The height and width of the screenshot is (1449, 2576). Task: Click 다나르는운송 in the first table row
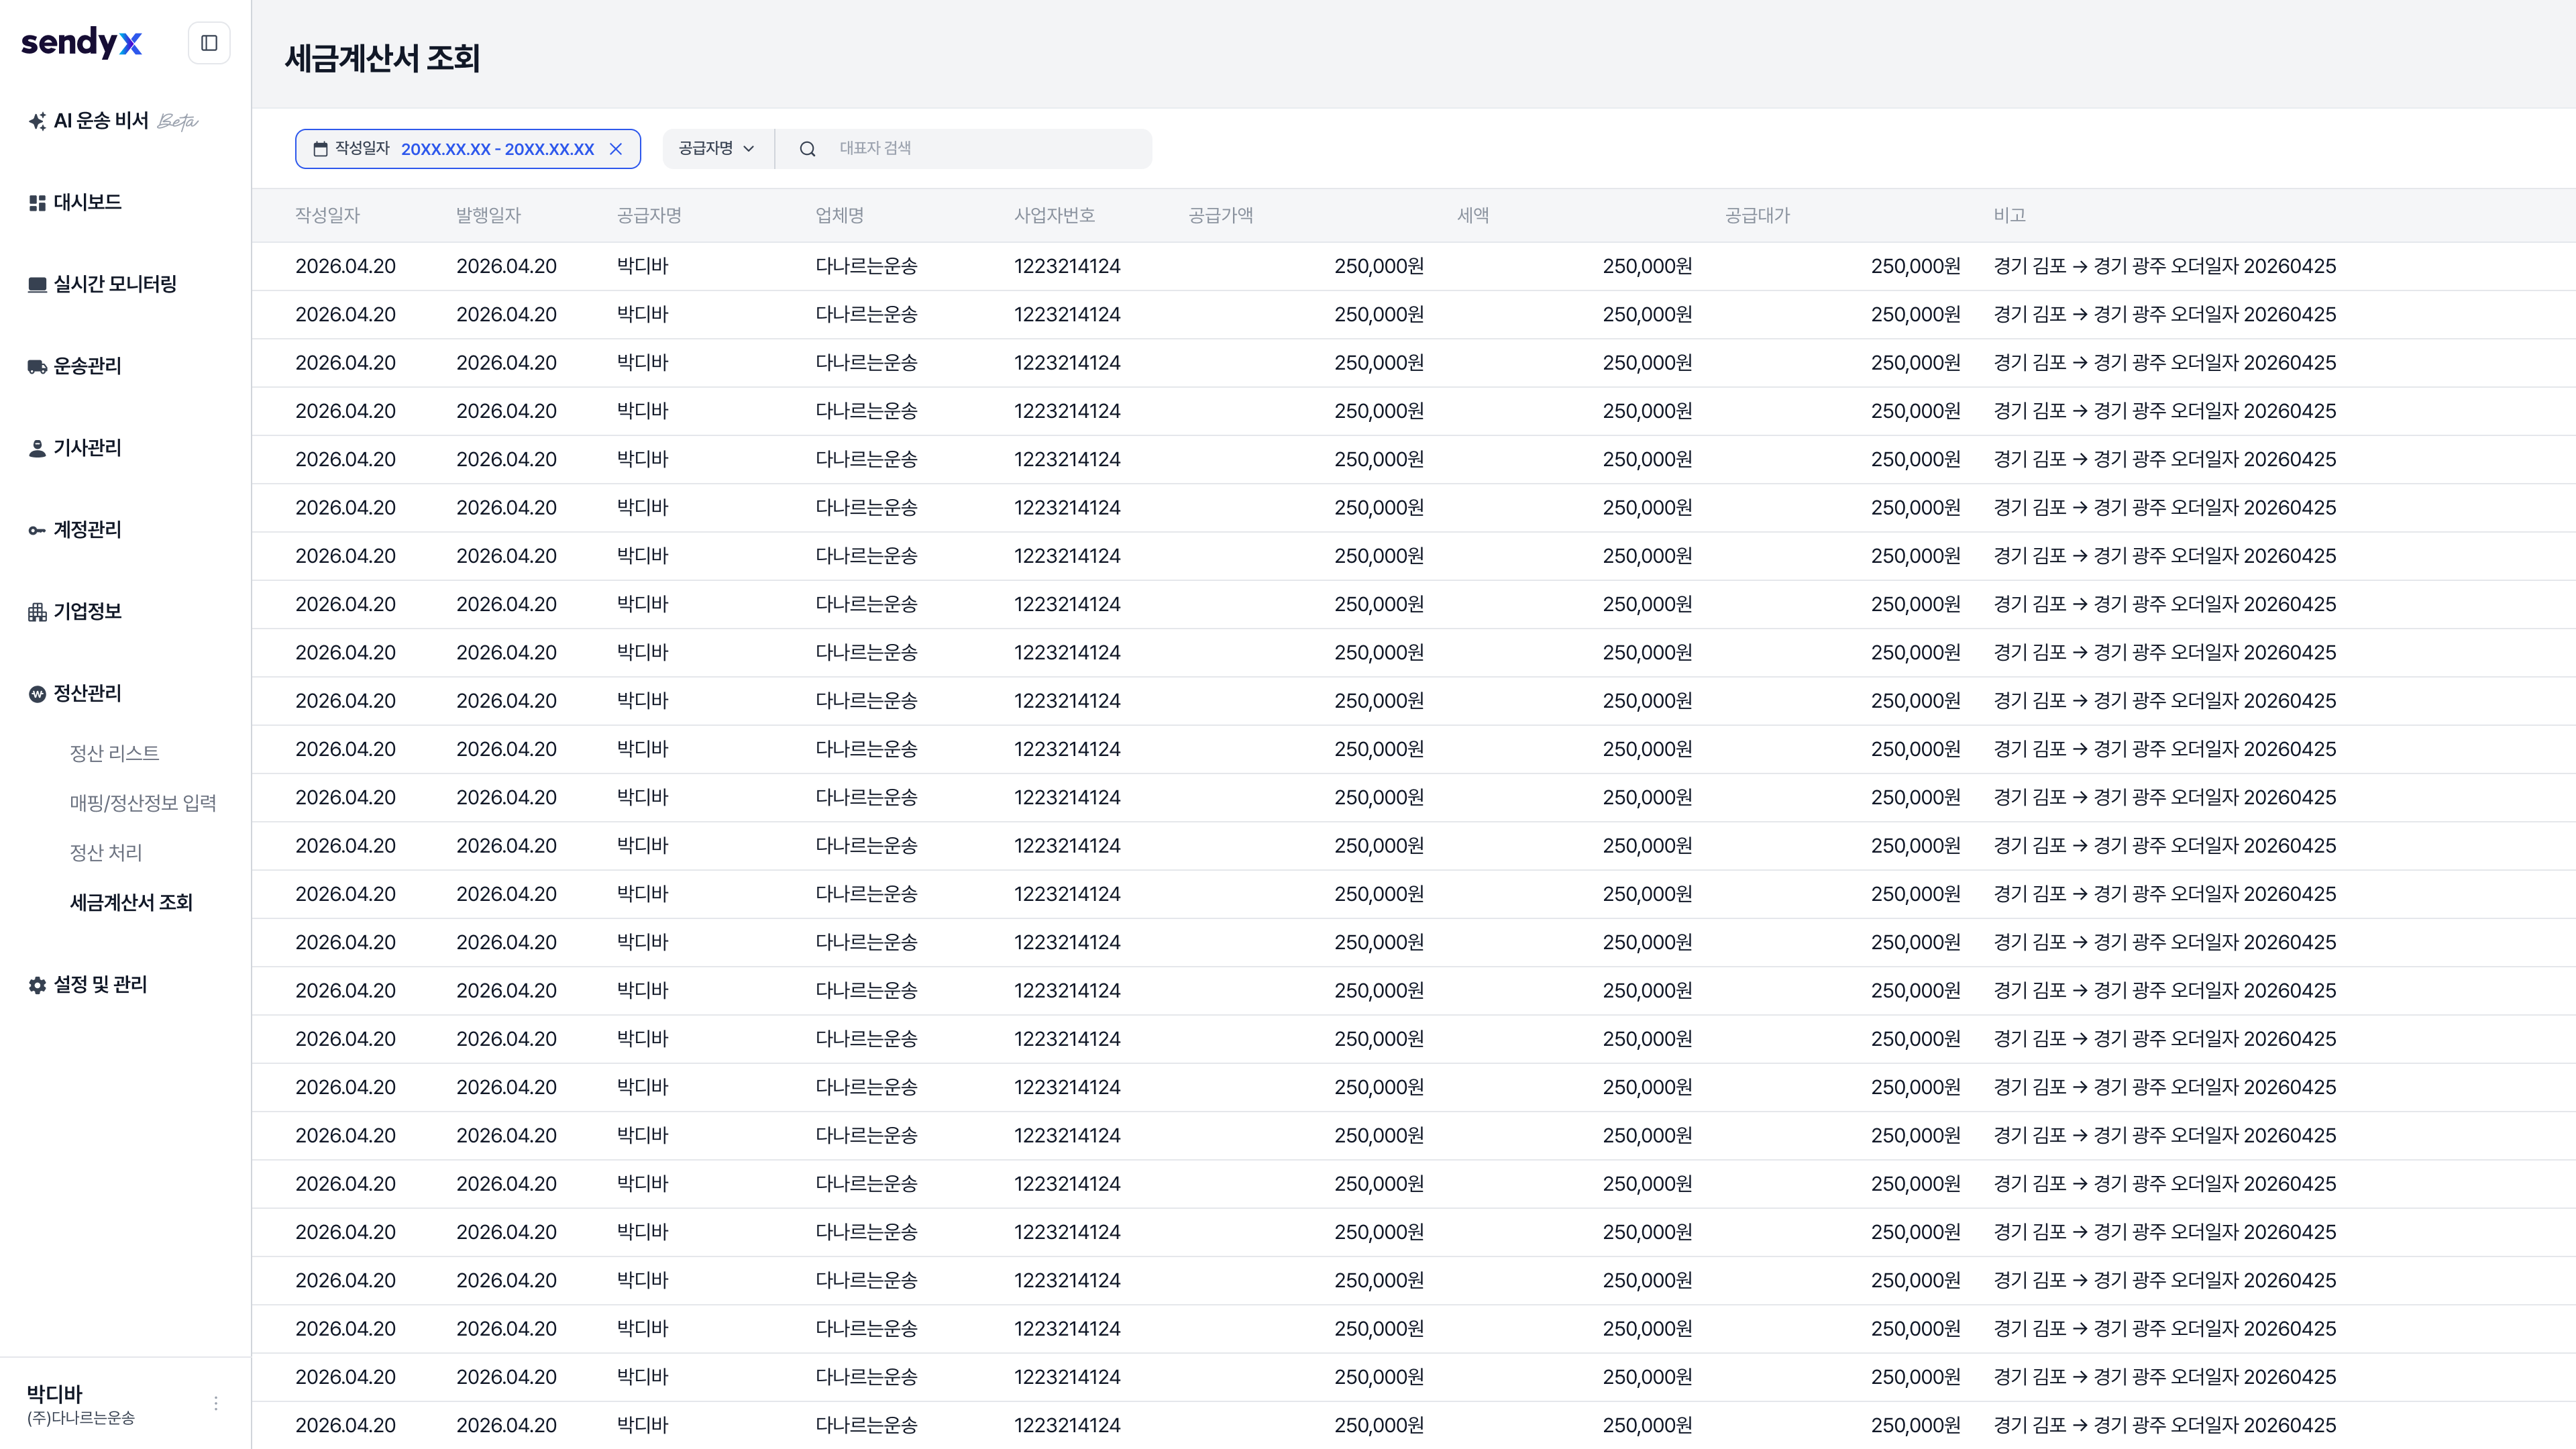(x=866, y=266)
